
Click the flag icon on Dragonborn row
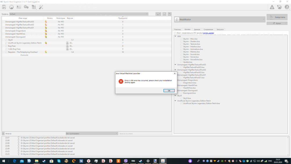pyautogui.click(x=46, y=31)
